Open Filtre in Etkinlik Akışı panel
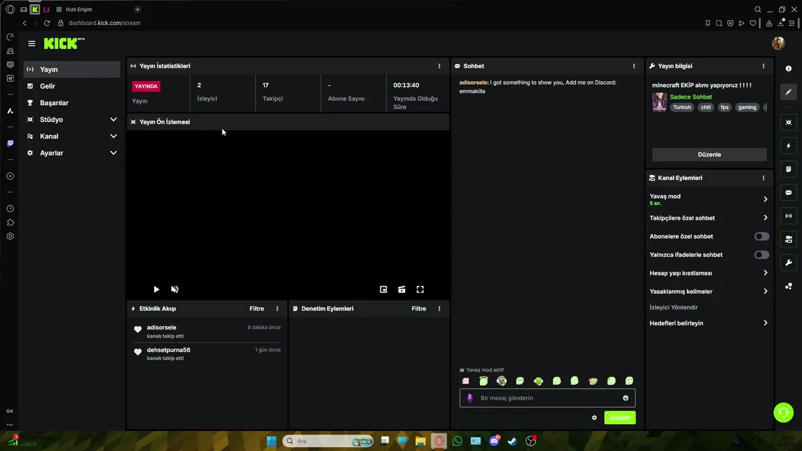 [257, 309]
